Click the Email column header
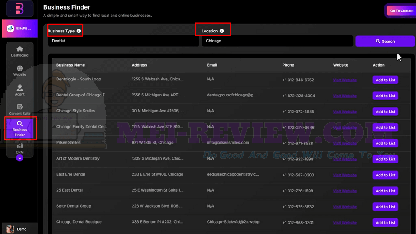 point(212,65)
